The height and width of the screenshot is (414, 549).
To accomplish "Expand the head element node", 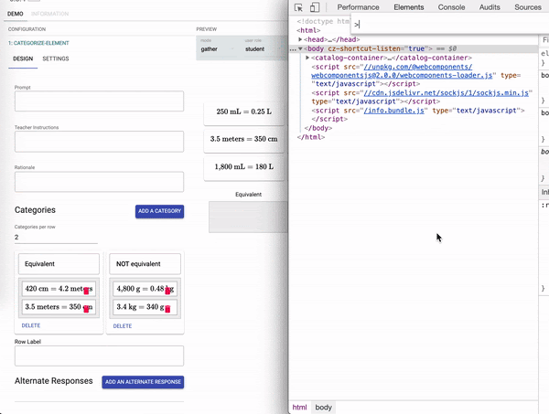I will (300, 39).
